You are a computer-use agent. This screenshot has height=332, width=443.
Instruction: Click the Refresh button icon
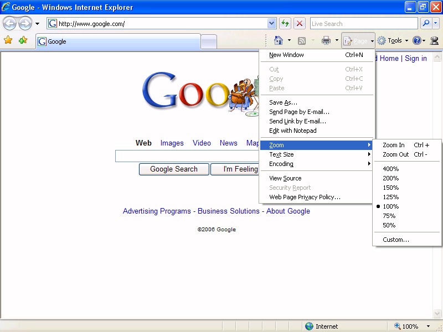coord(285,23)
